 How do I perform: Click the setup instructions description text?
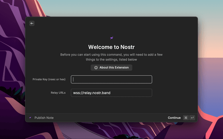[x=111, y=57]
